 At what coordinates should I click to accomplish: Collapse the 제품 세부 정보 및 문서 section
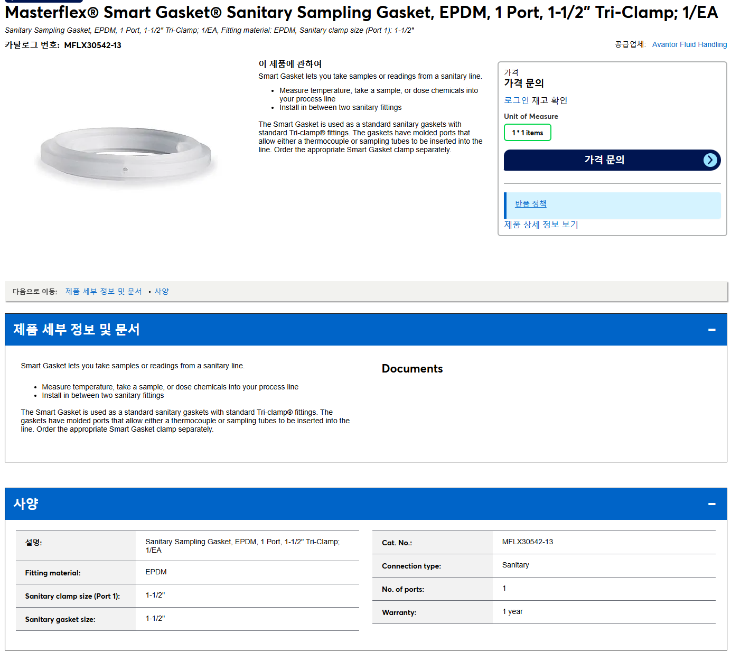tap(711, 330)
